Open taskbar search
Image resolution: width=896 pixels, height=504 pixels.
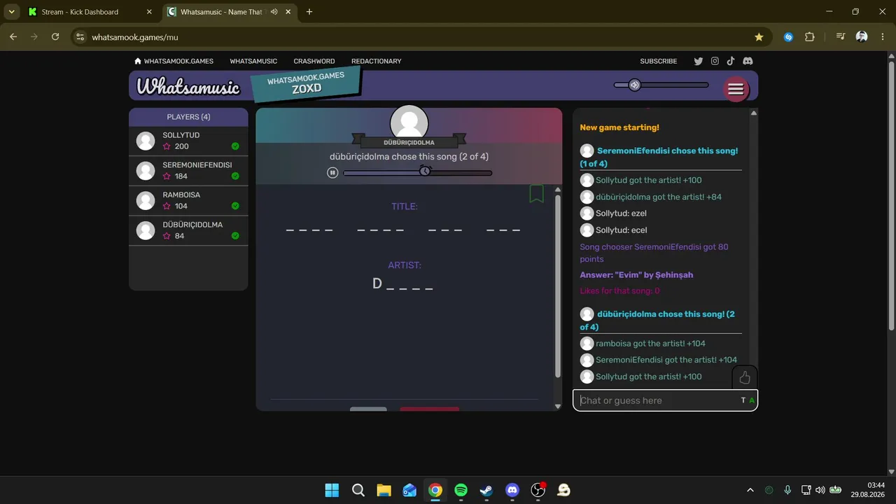358,490
